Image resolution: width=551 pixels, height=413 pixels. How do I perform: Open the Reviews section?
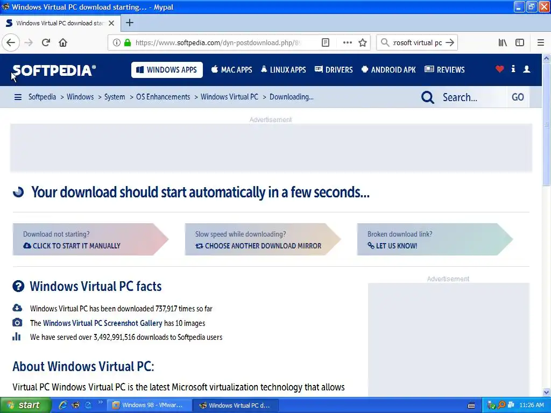[444, 70]
